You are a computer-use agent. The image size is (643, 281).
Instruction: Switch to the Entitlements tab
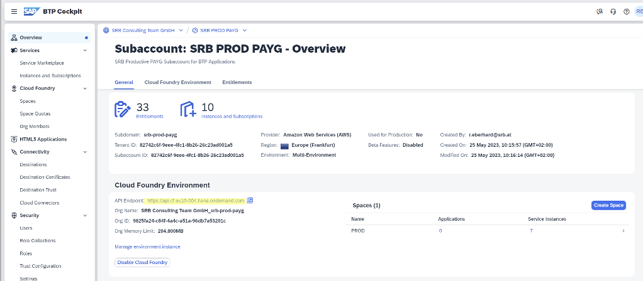(237, 82)
